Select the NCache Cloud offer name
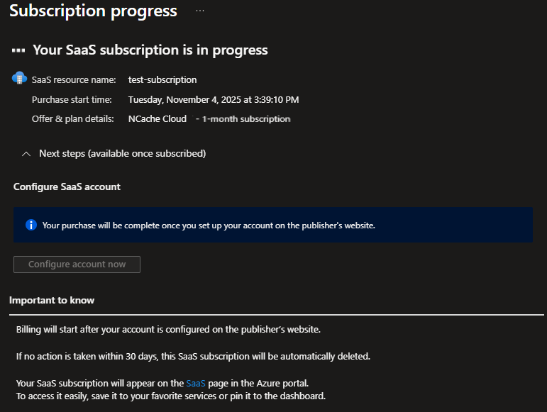547x412 pixels. pyautogui.click(x=158, y=119)
